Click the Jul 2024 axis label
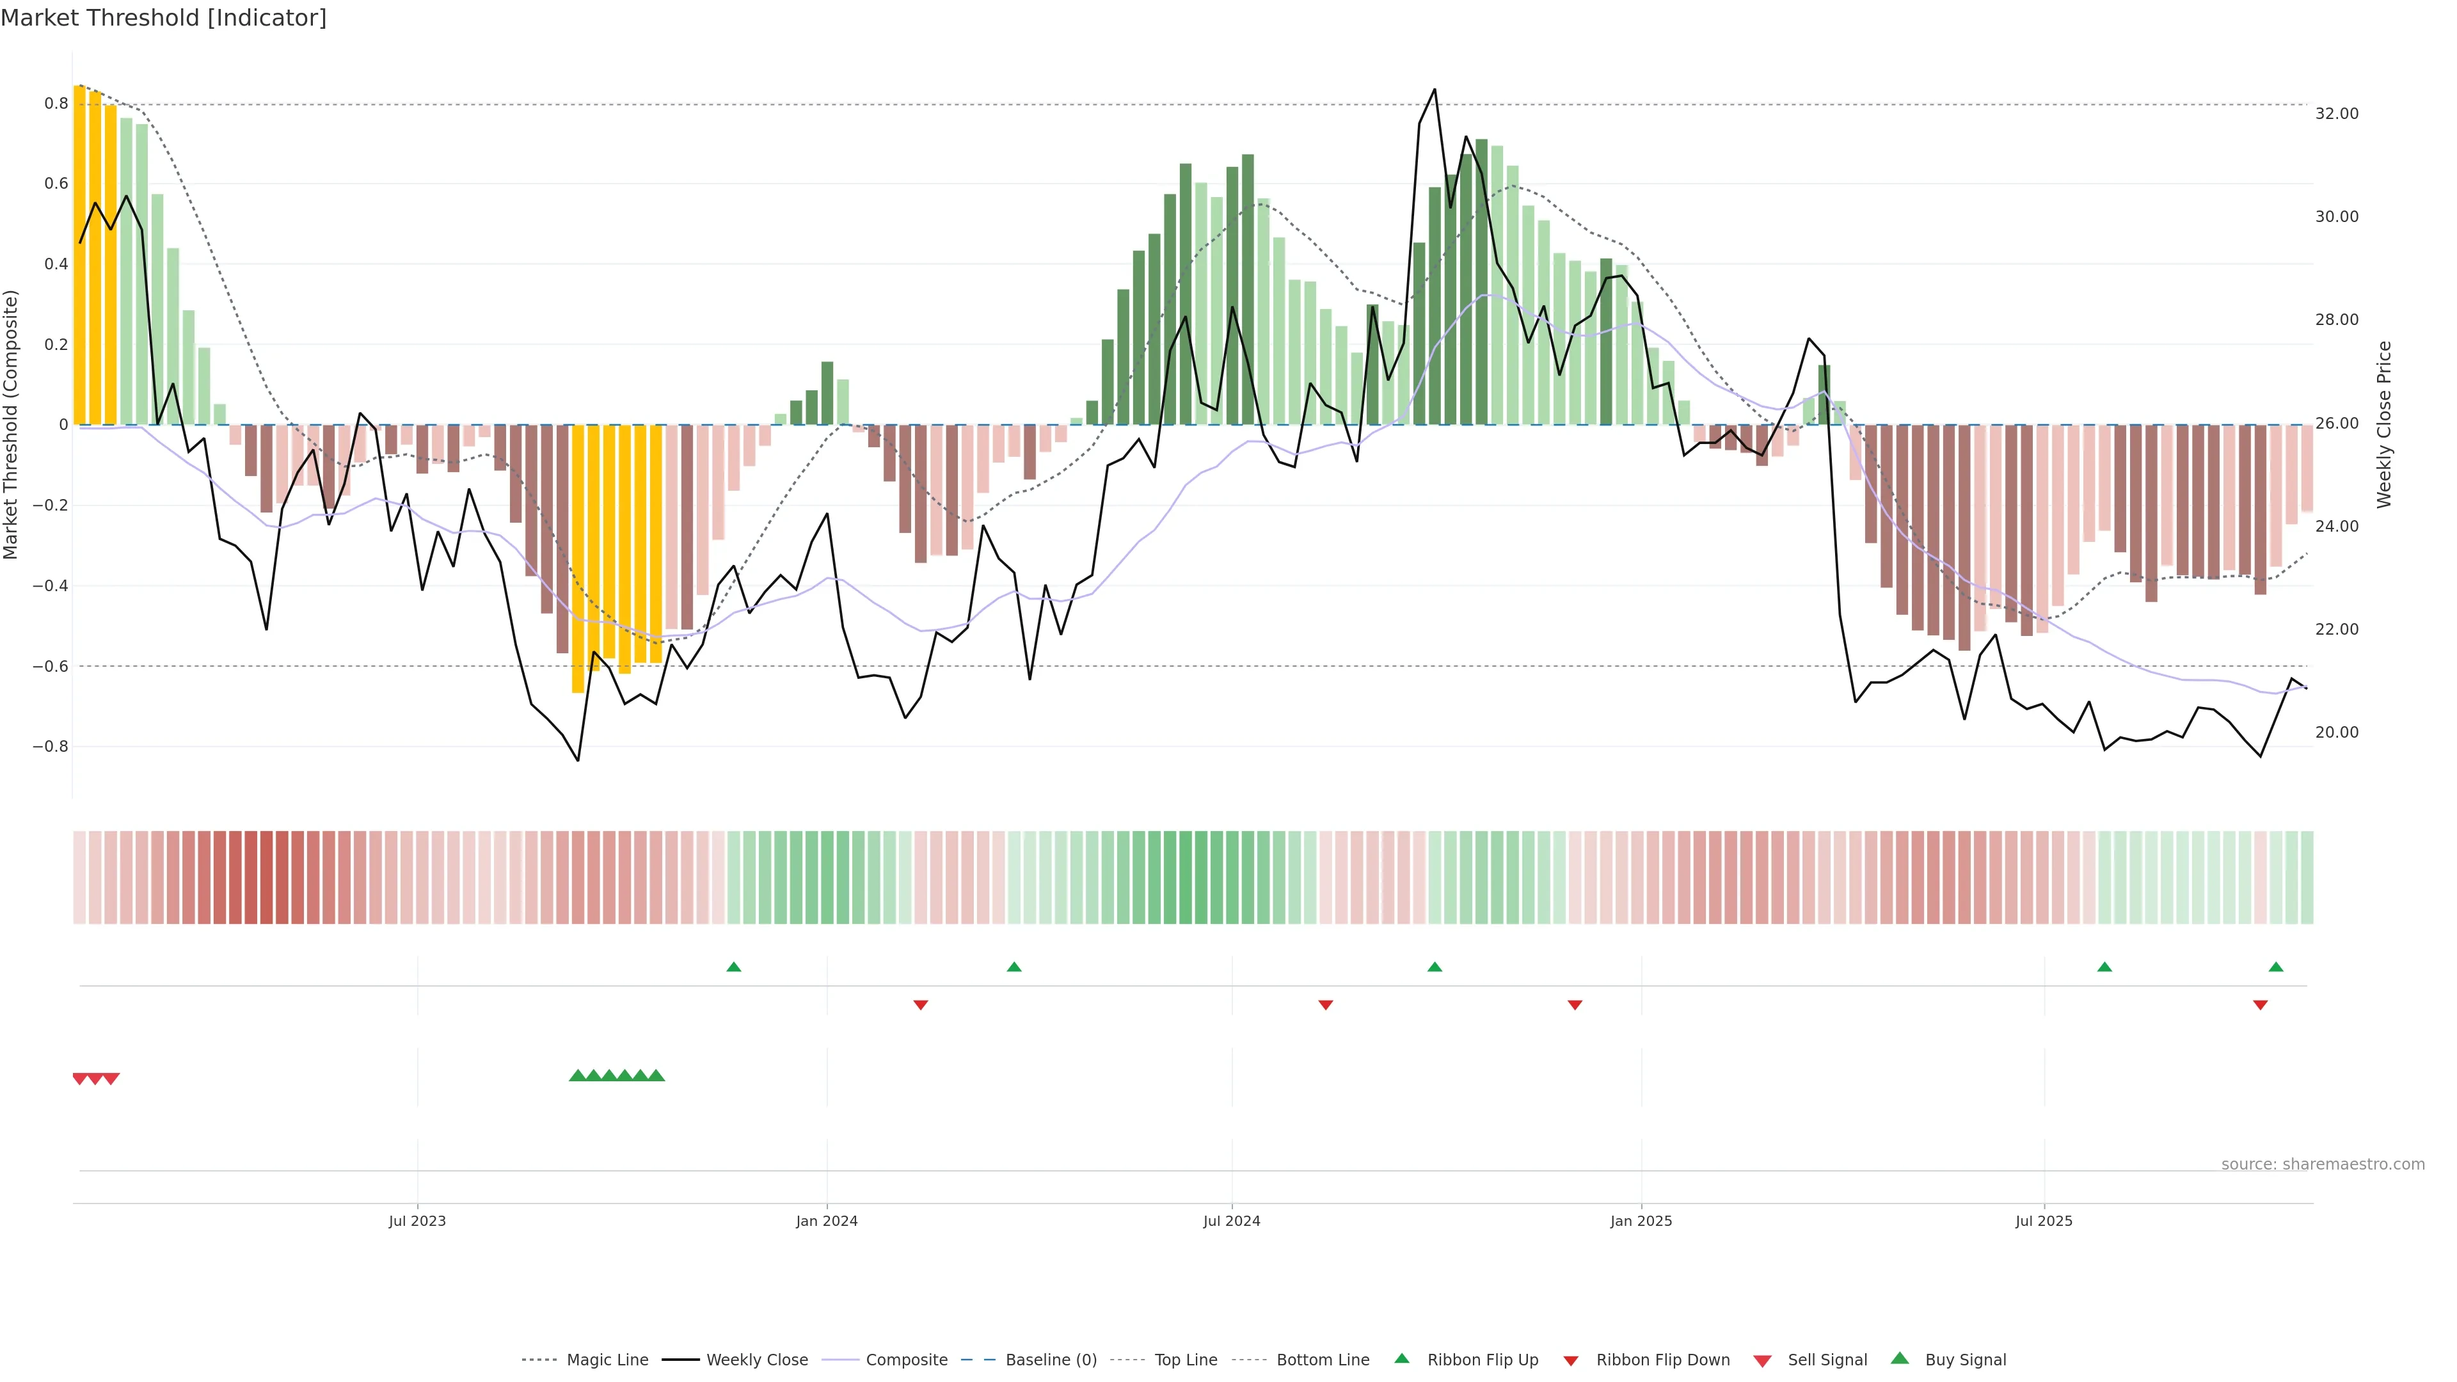 [1231, 1221]
